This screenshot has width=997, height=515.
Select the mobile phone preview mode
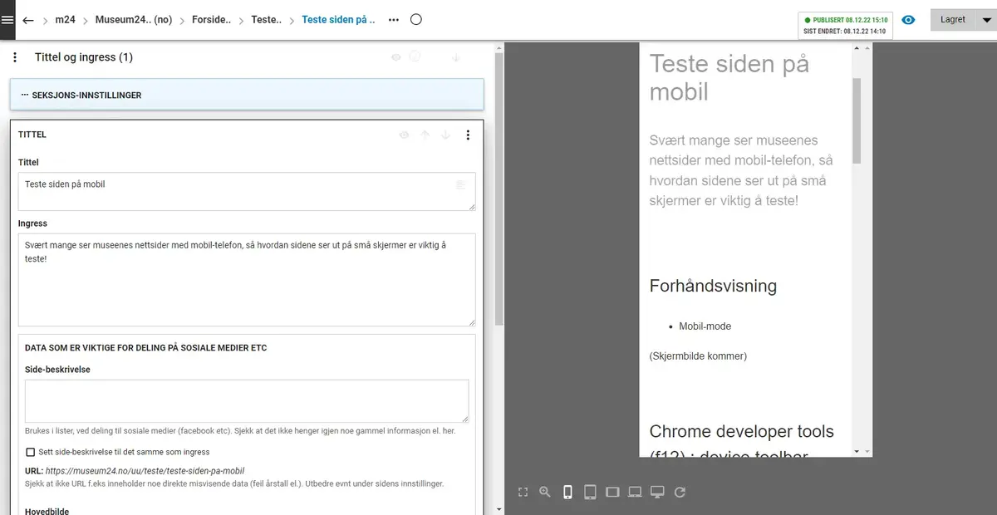(567, 492)
